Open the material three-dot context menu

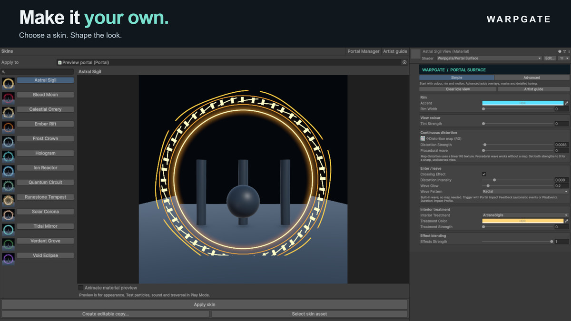pyautogui.click(x=569, y=51)
